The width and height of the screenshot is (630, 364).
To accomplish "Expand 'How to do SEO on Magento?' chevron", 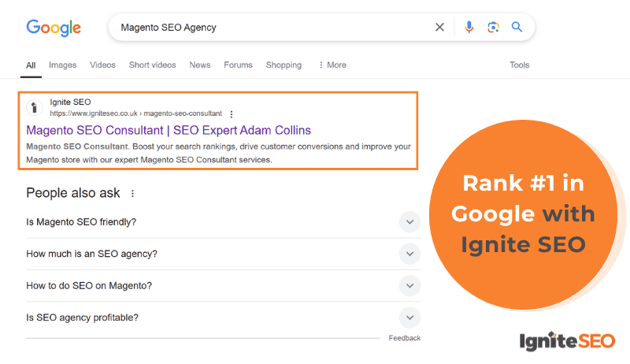I will [409, 286].
